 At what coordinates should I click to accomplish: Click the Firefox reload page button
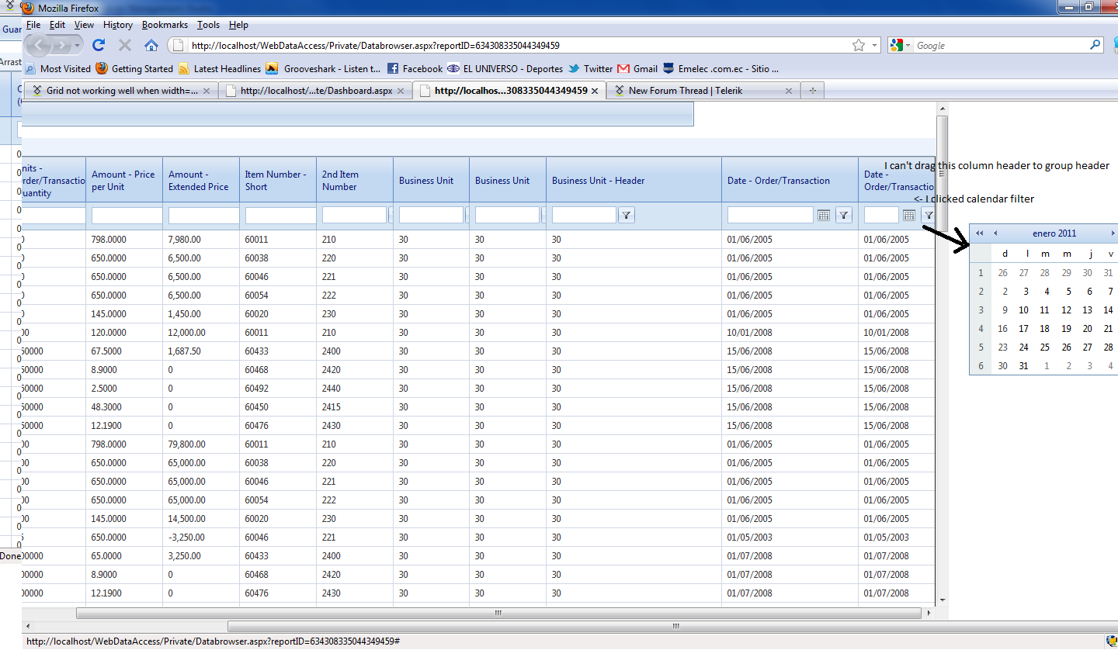pyautogui.click(x=99, y=45)
